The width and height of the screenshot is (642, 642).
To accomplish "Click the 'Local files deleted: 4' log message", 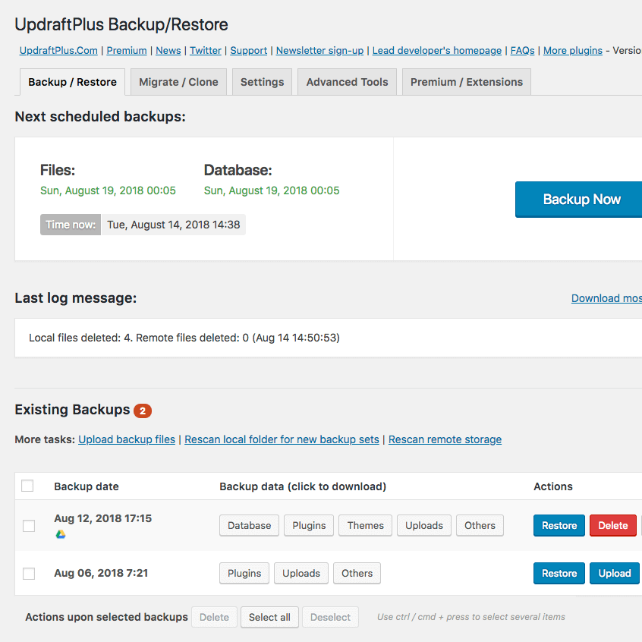I will point(184,338).
